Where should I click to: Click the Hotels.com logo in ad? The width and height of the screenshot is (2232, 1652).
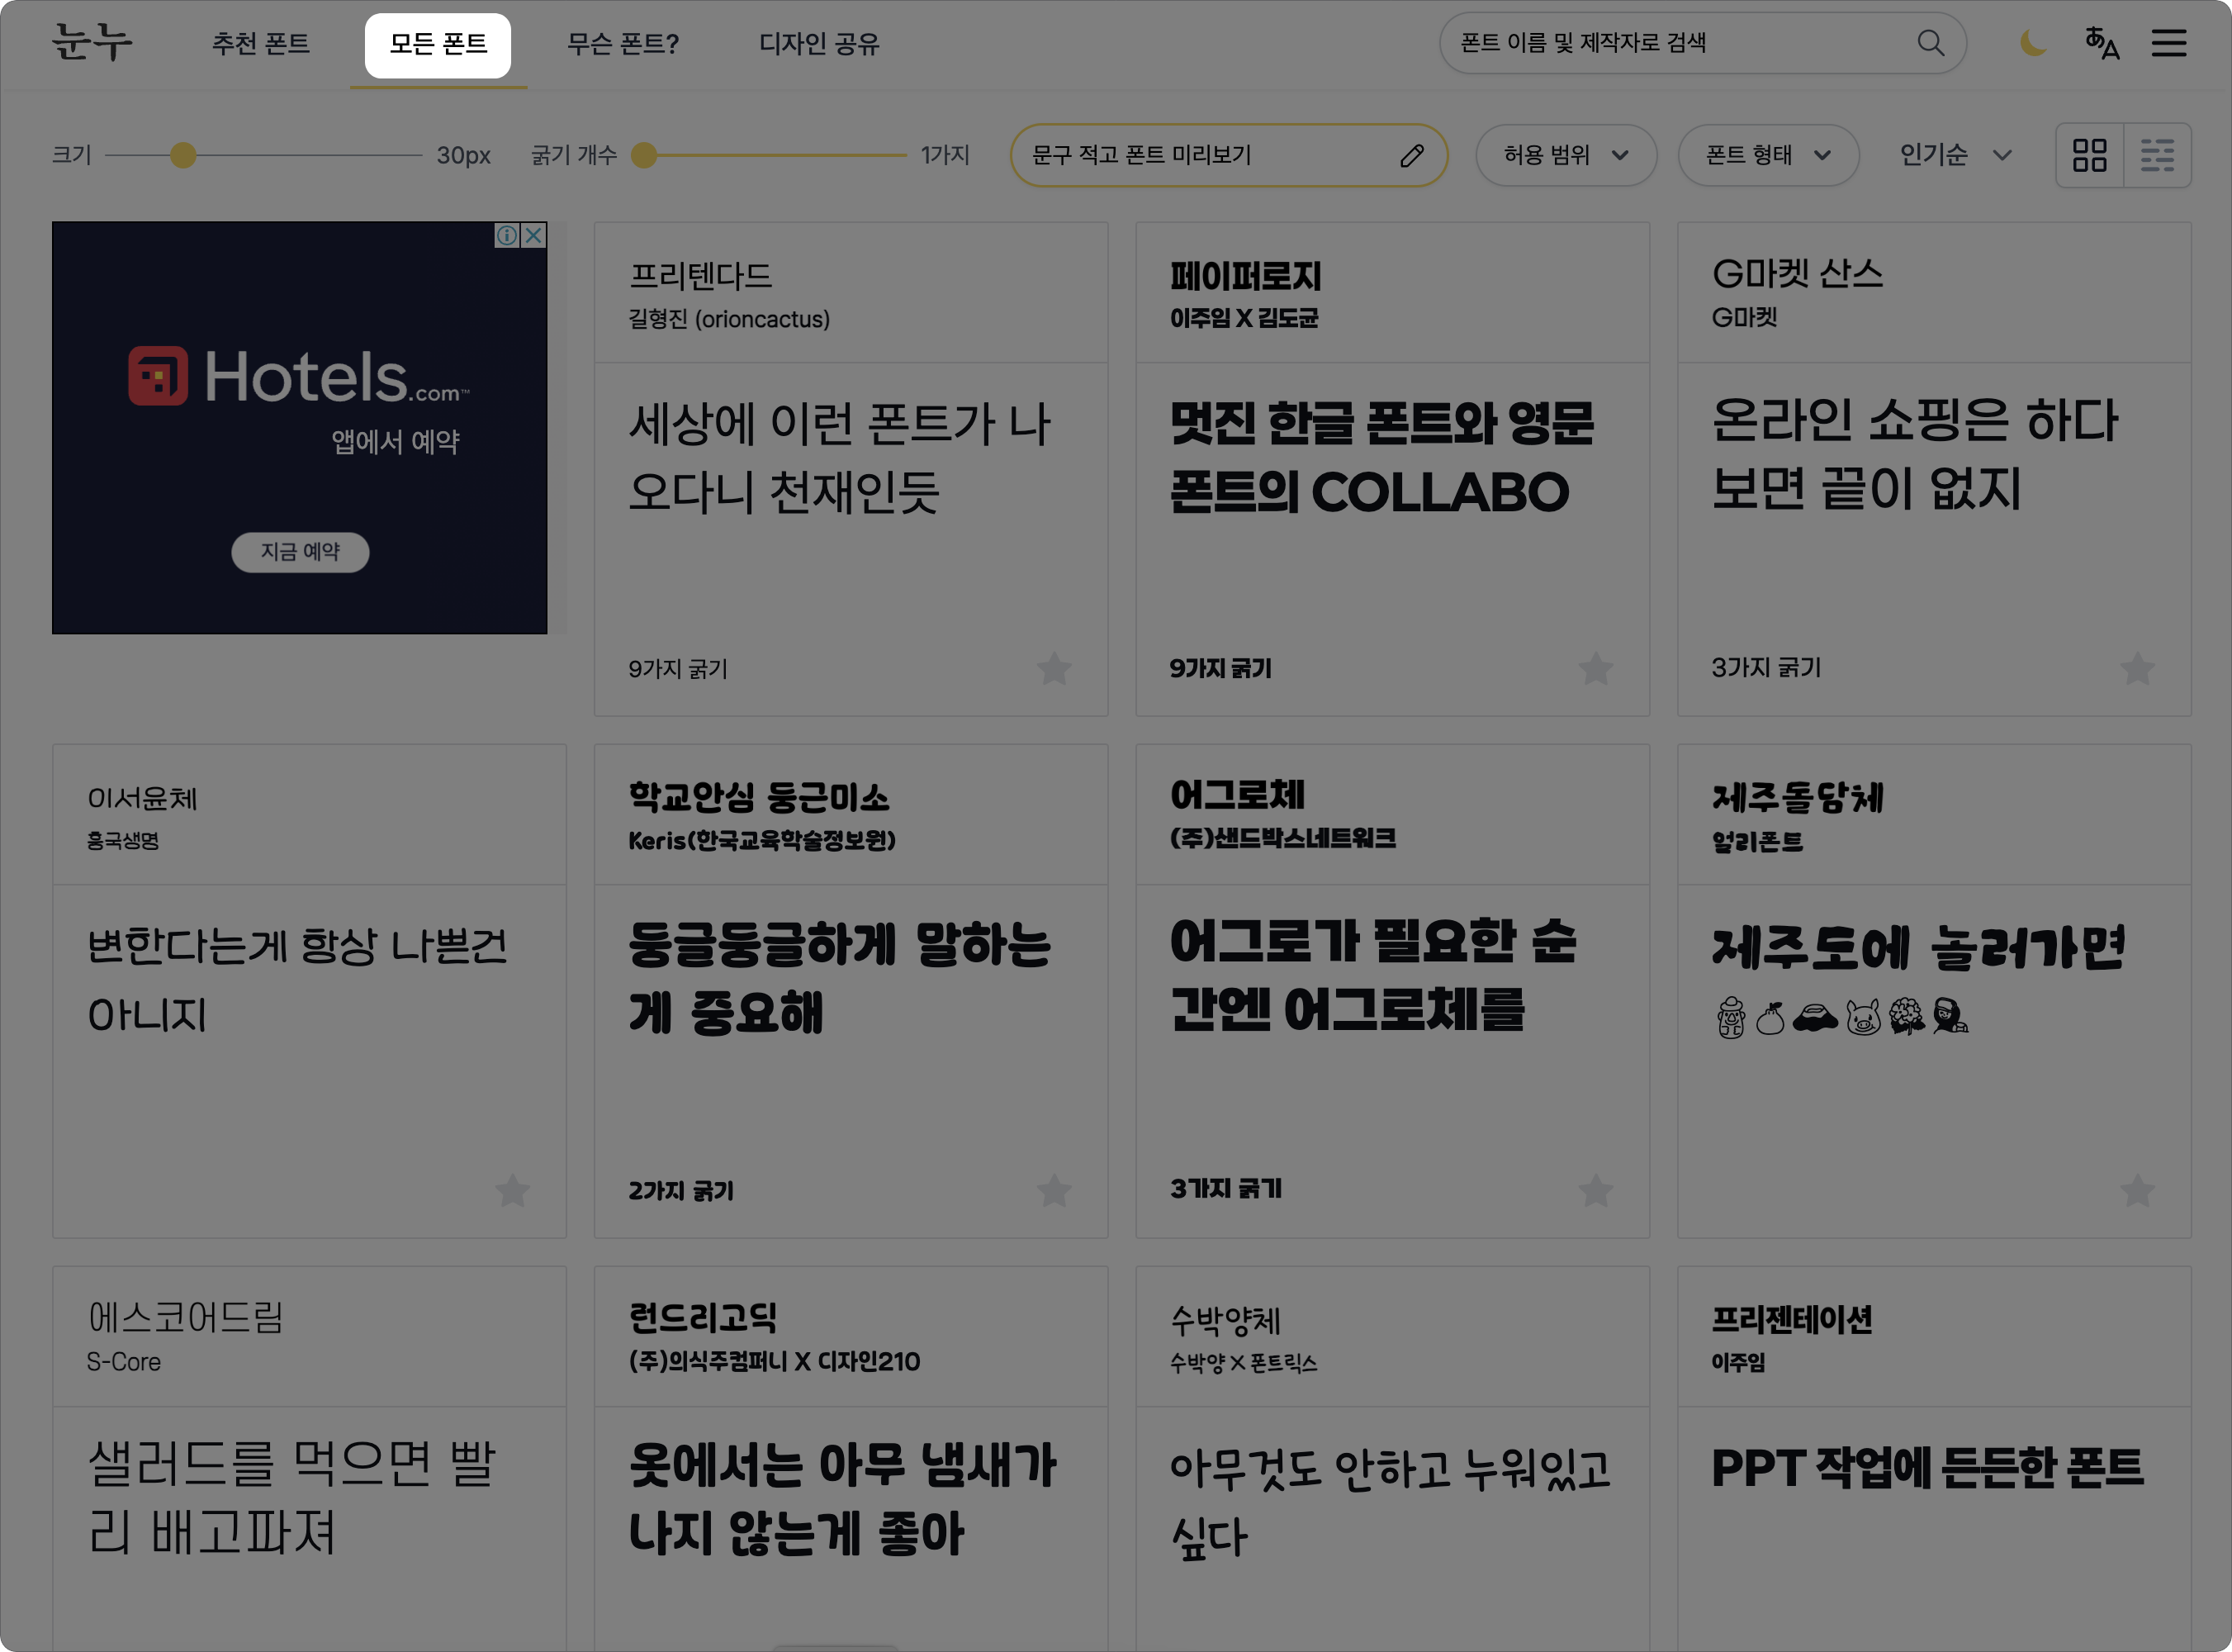point(299,377)
